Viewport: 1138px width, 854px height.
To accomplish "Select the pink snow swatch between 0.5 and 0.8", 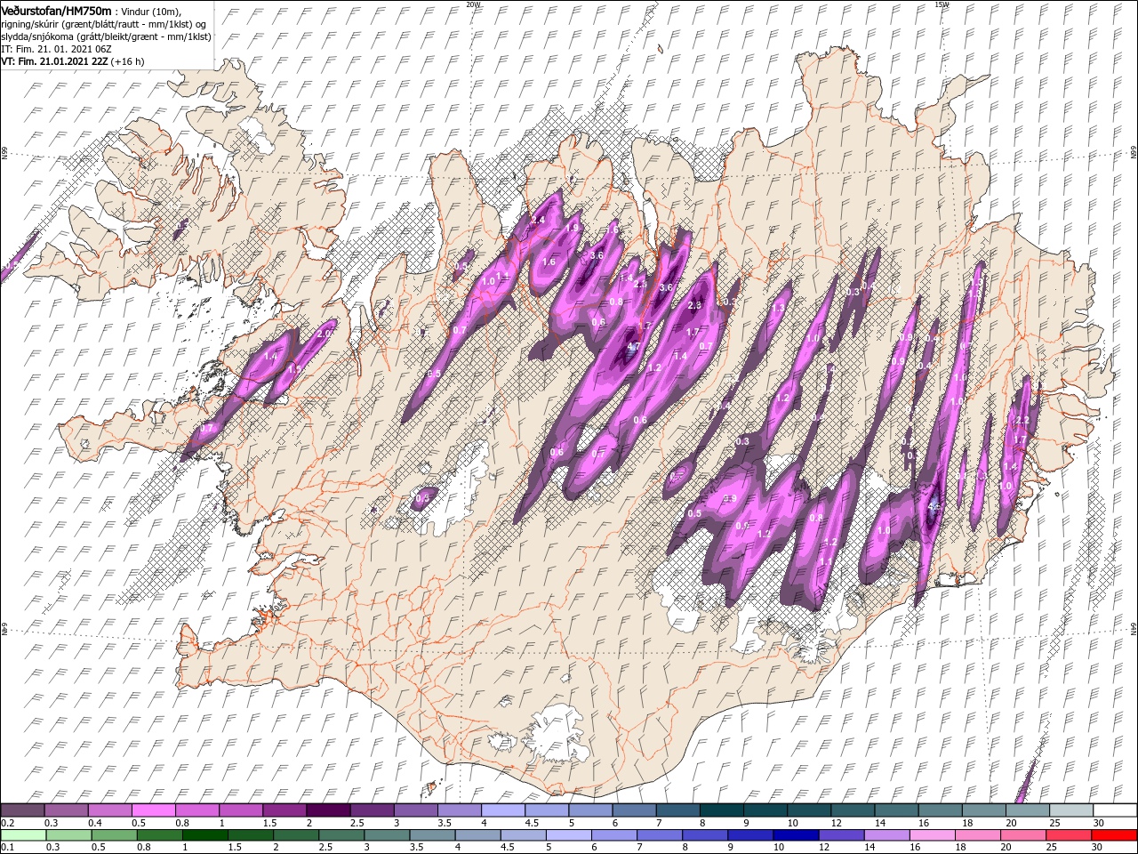I will coord(154,810).
